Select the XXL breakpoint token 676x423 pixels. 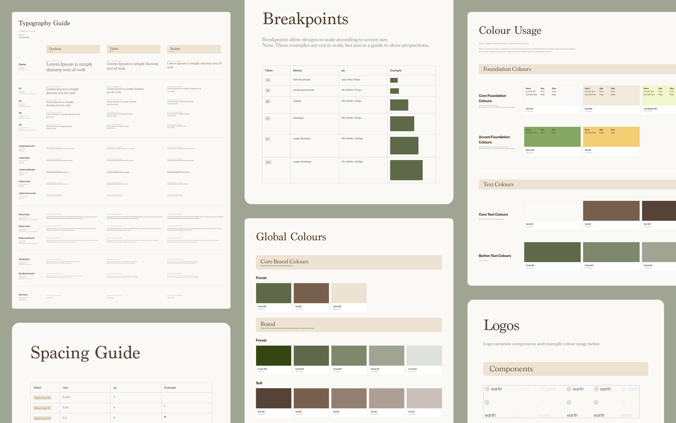click(268, 162)
